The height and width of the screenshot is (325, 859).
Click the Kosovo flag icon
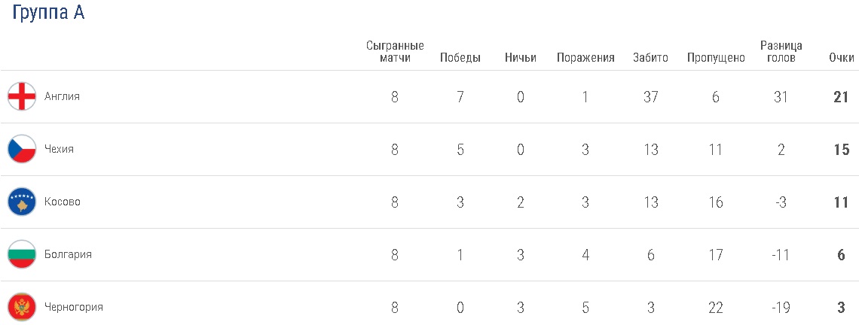point(22,202)
